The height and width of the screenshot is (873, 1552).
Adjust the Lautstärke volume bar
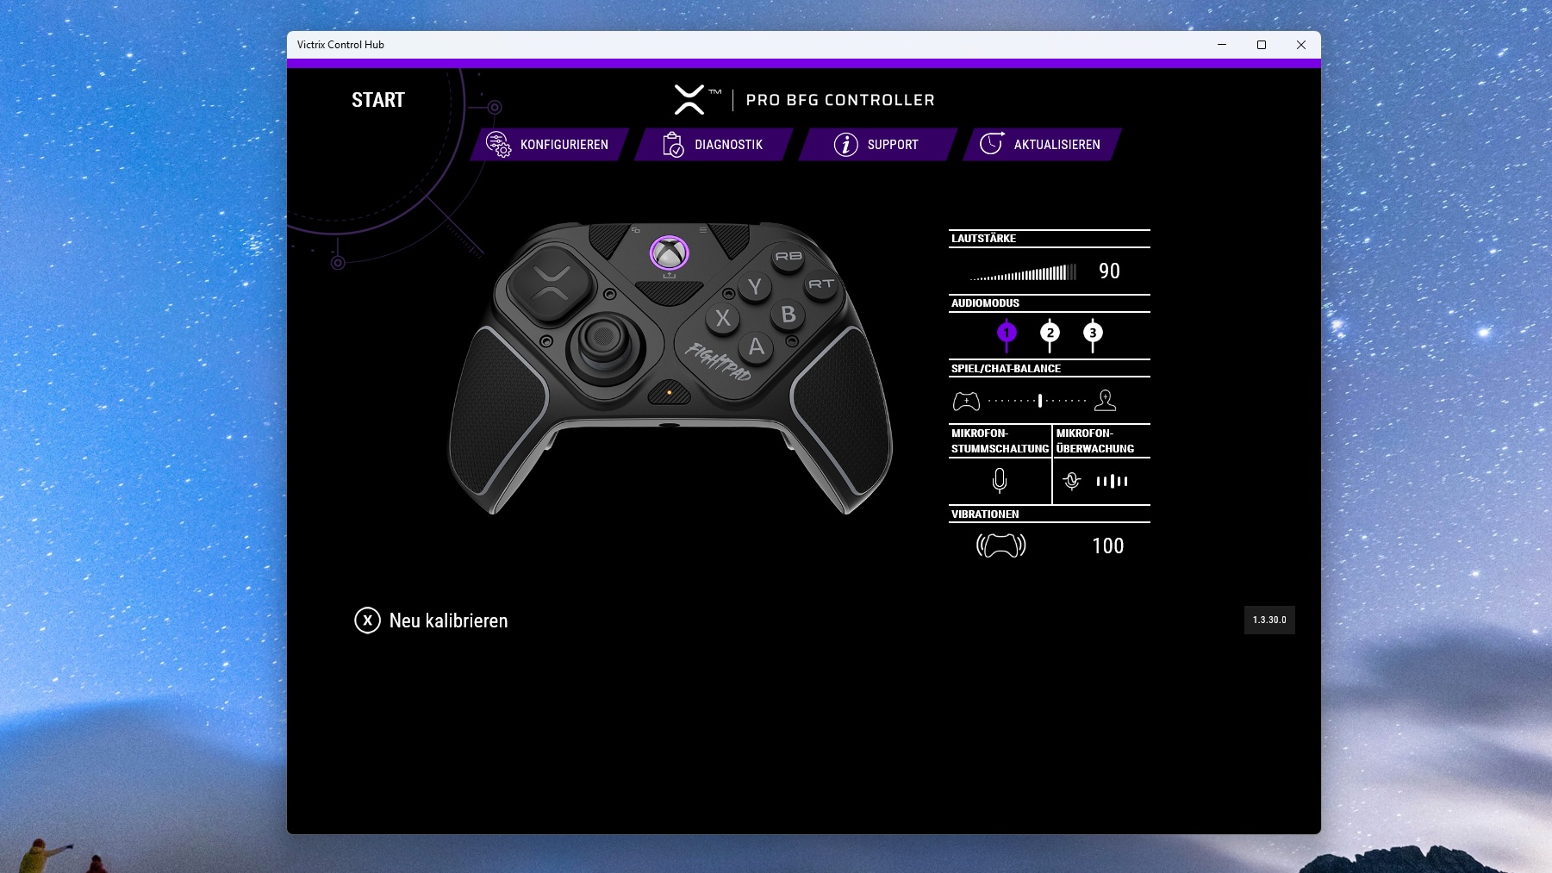coord(1024,273)
